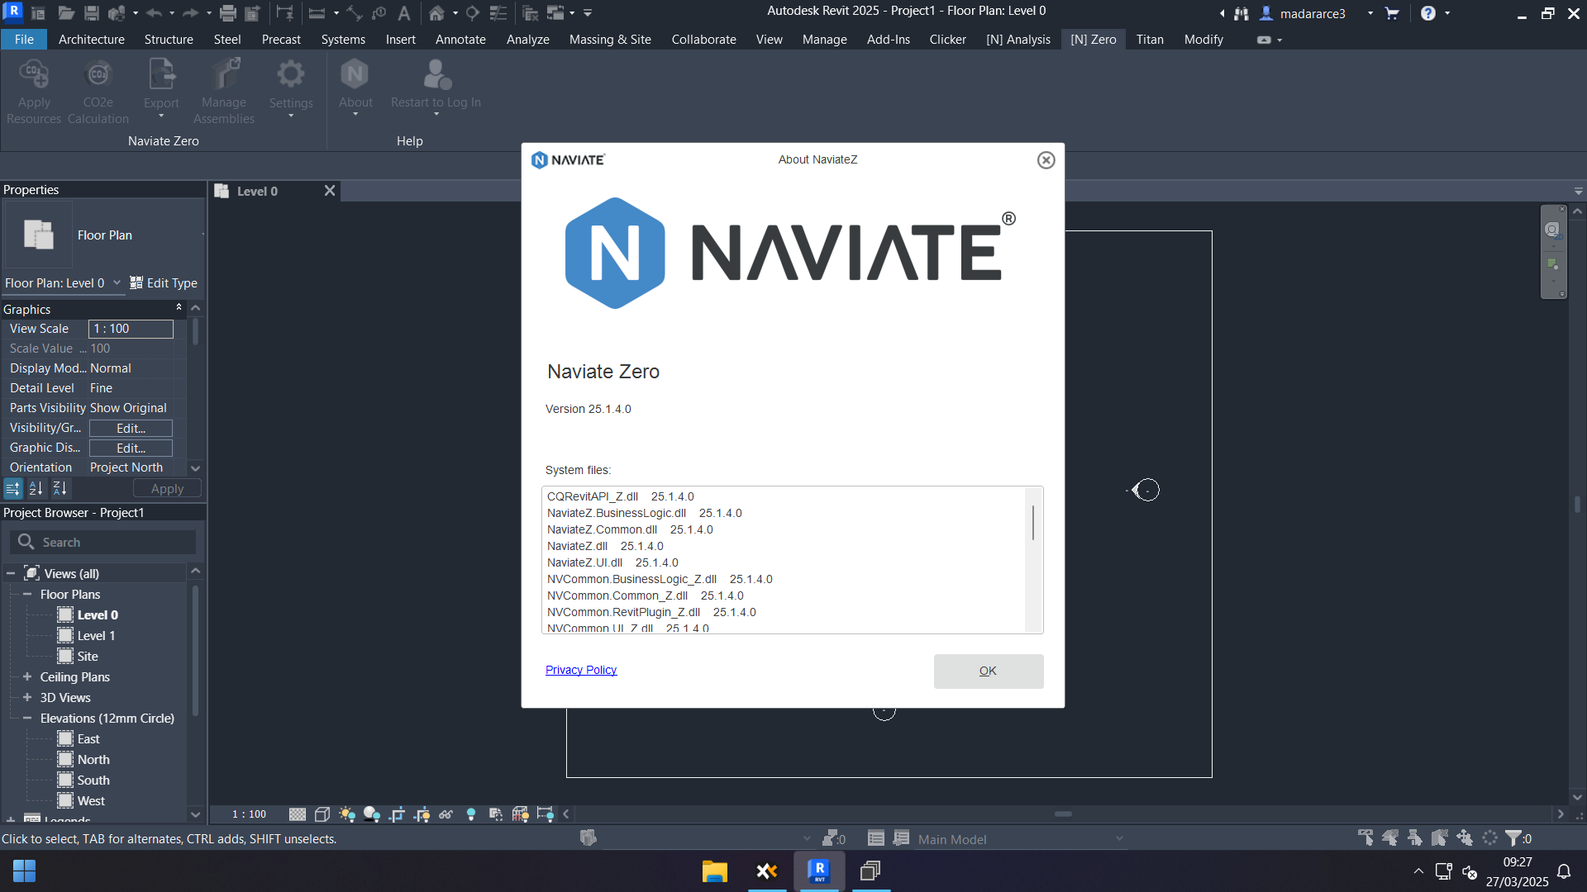Viewport: 1587px width, 892px height.
Task: Open the Default 3D View house icon
Action: (436, 13)
